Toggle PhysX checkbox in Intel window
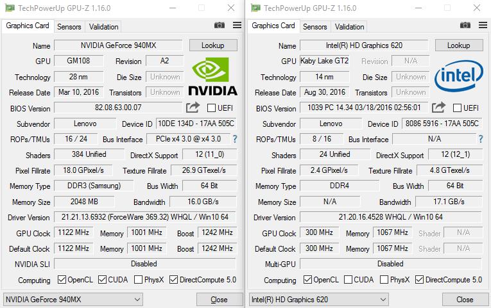This screenshot has height=308, width=491. click(x=384, y=280)
